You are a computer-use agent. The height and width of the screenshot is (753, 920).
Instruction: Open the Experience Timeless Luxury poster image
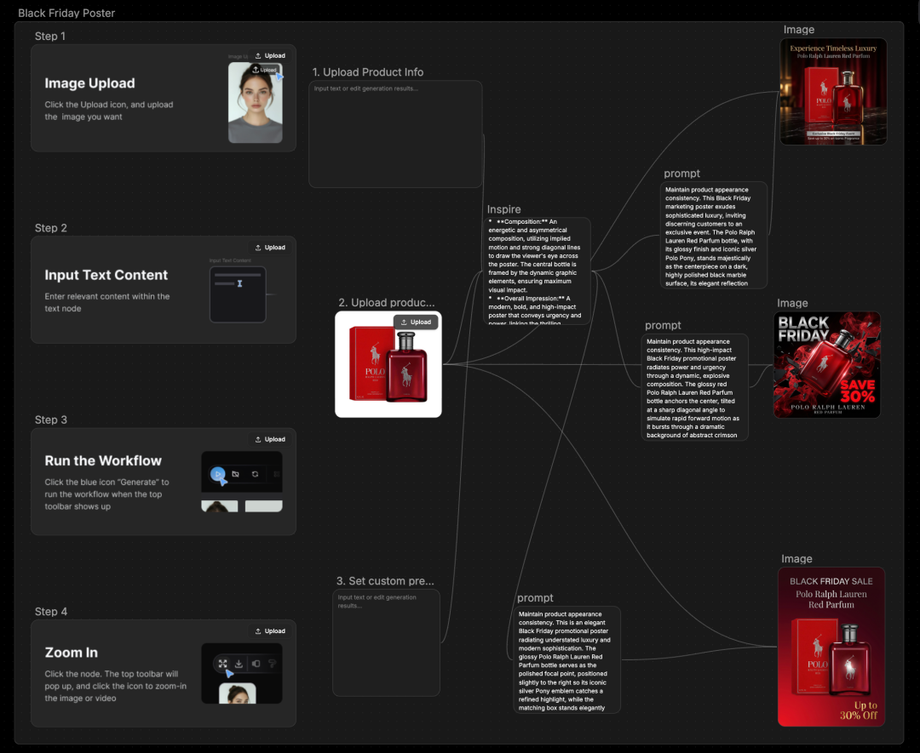pos(833,91)
